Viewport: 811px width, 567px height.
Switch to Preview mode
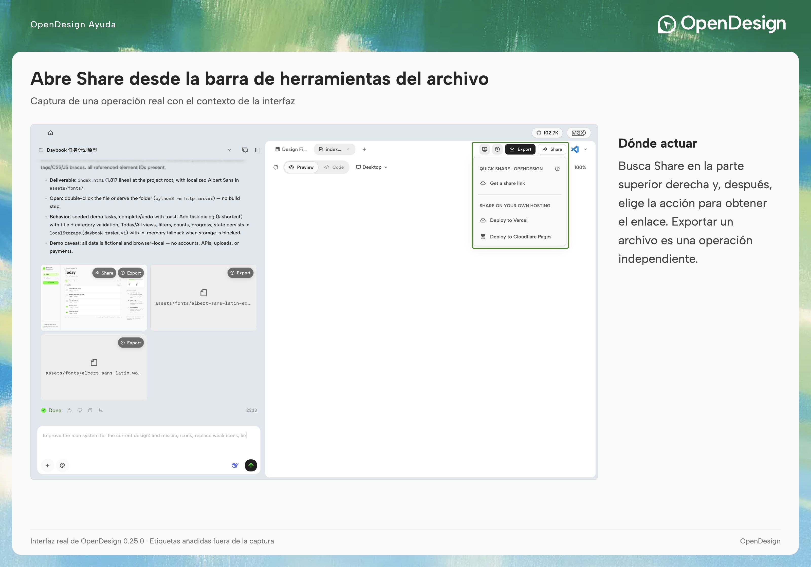point(301,167)
